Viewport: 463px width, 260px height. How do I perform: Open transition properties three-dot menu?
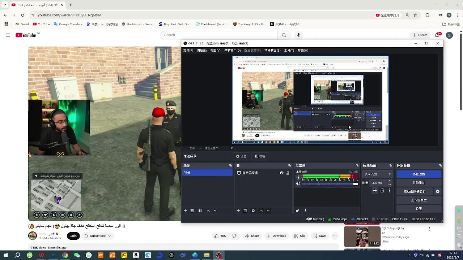coord(389,190)
